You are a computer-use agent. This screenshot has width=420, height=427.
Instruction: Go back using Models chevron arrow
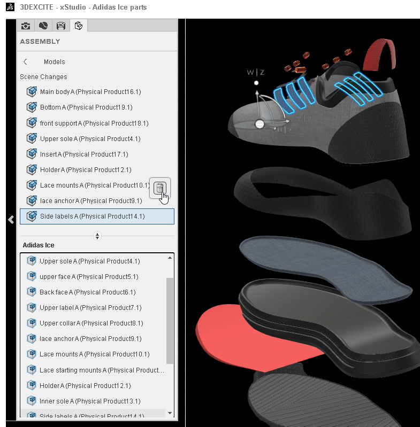point(25,62)
